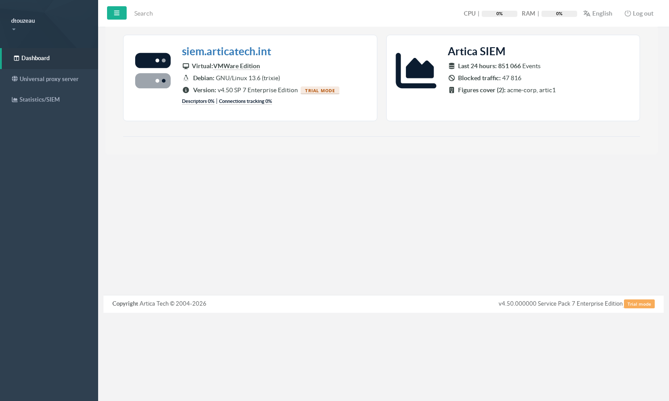Open the Dashboard menu item
Image resolution: width=669 pixels, height=401 pixels.
click(49, 58)
